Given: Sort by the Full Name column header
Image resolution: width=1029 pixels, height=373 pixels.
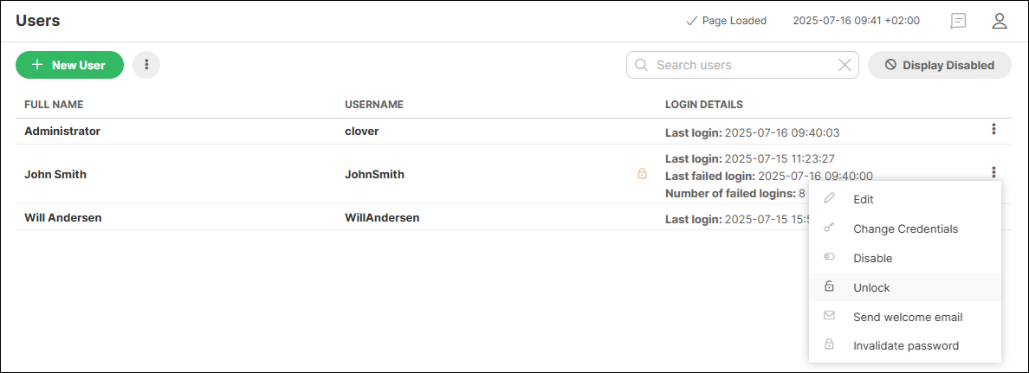Looking at the screenshot, I should pyautogui.click(x=54, y=105).
